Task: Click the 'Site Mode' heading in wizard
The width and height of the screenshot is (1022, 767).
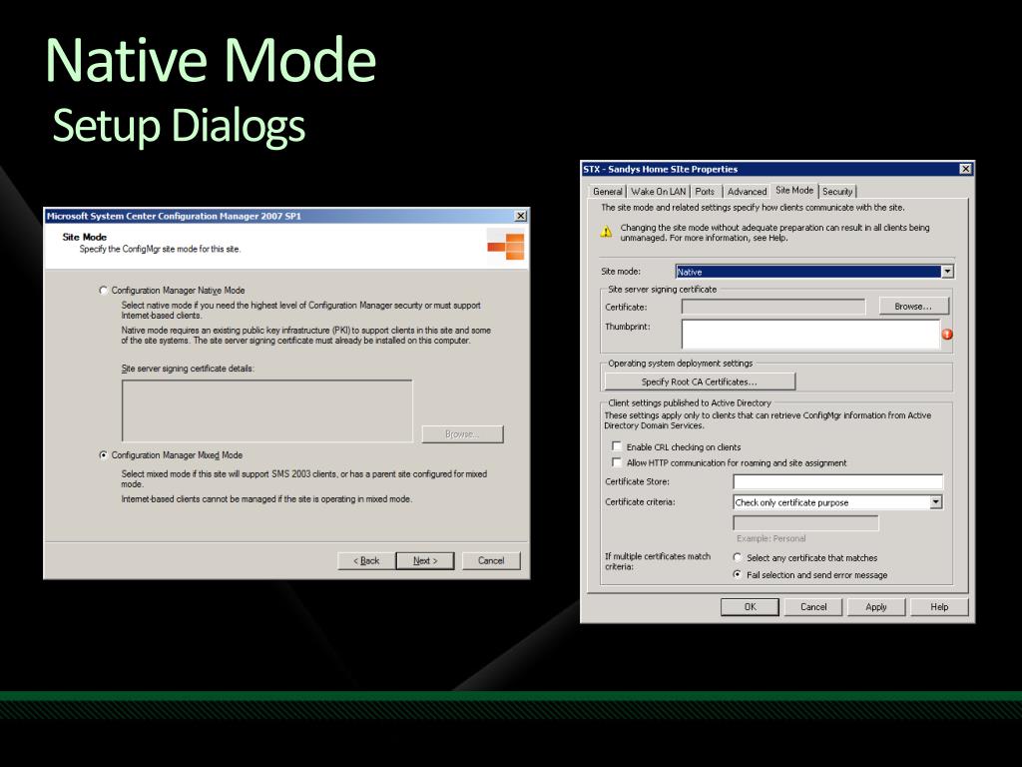Action: [85, 237]
